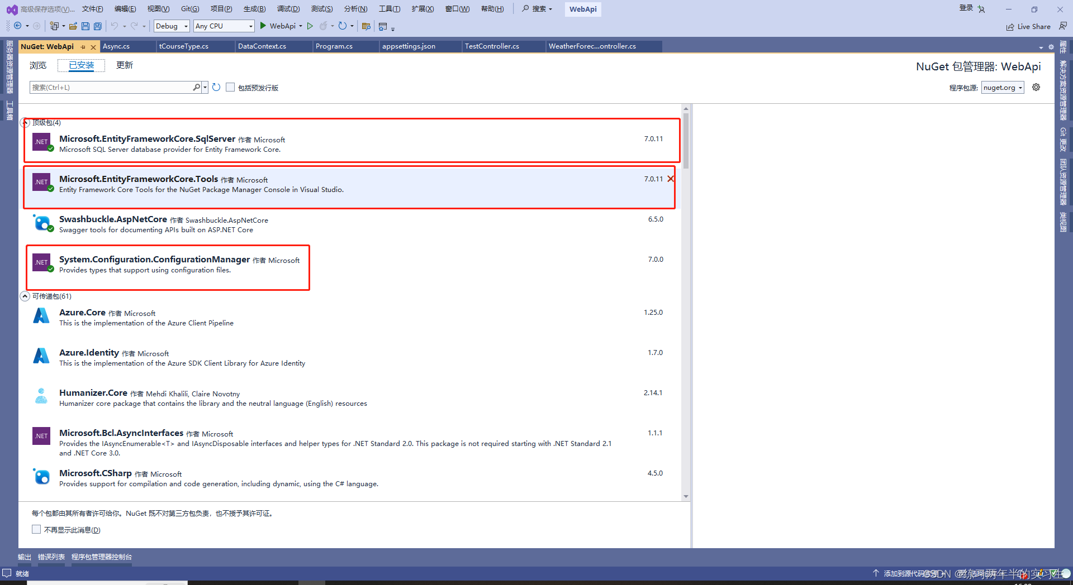Enable the 包括预发行版 checkbox
The height and width of the screenshot is (585, 1073).
click(x=230, y=87)
